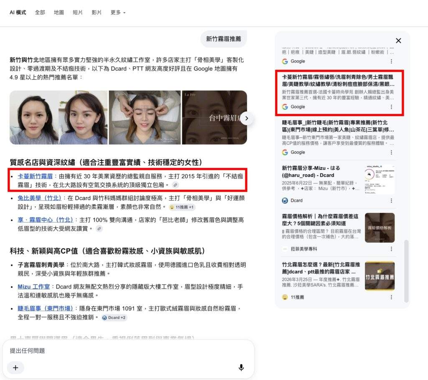This screenshot has height=380, width=428.
Task: Switch to 影片 tab
Action: coord(97,12)
